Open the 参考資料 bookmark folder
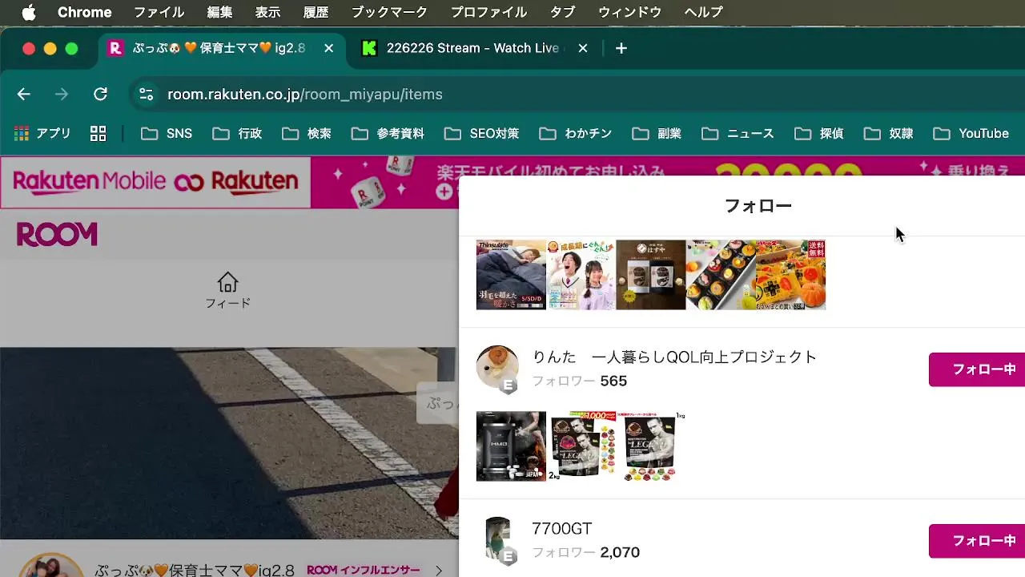Image resolution: width=1025 pixels, height=577 pixels. (388, 134)
